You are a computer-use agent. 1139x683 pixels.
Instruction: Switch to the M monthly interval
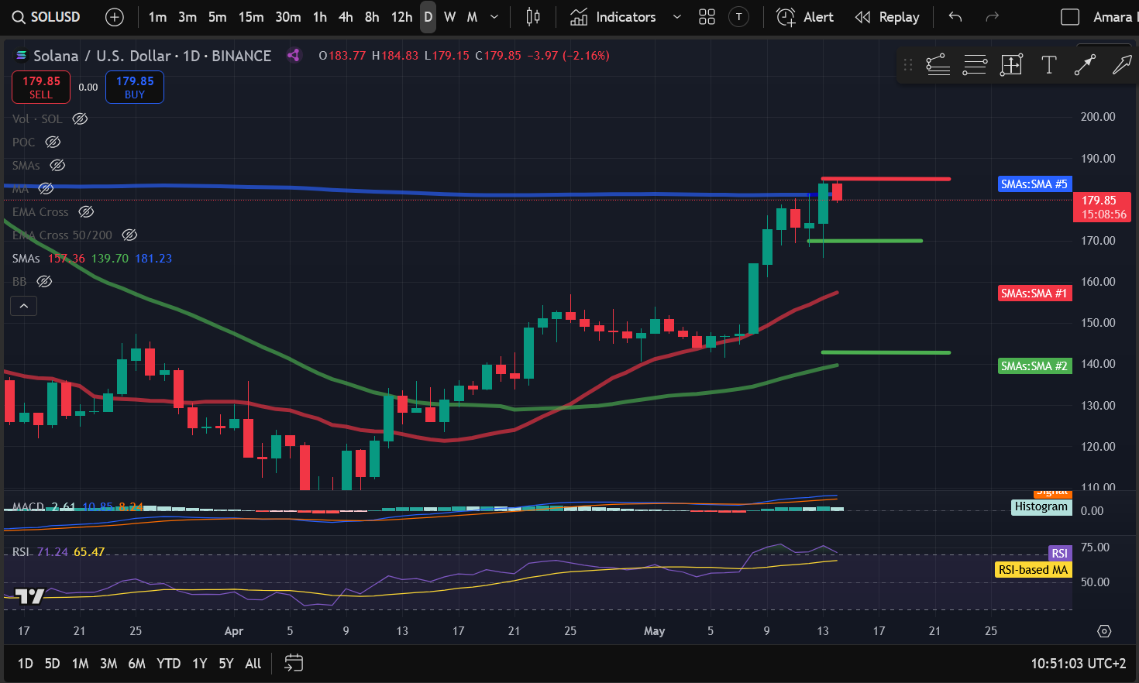click(472, 17)
